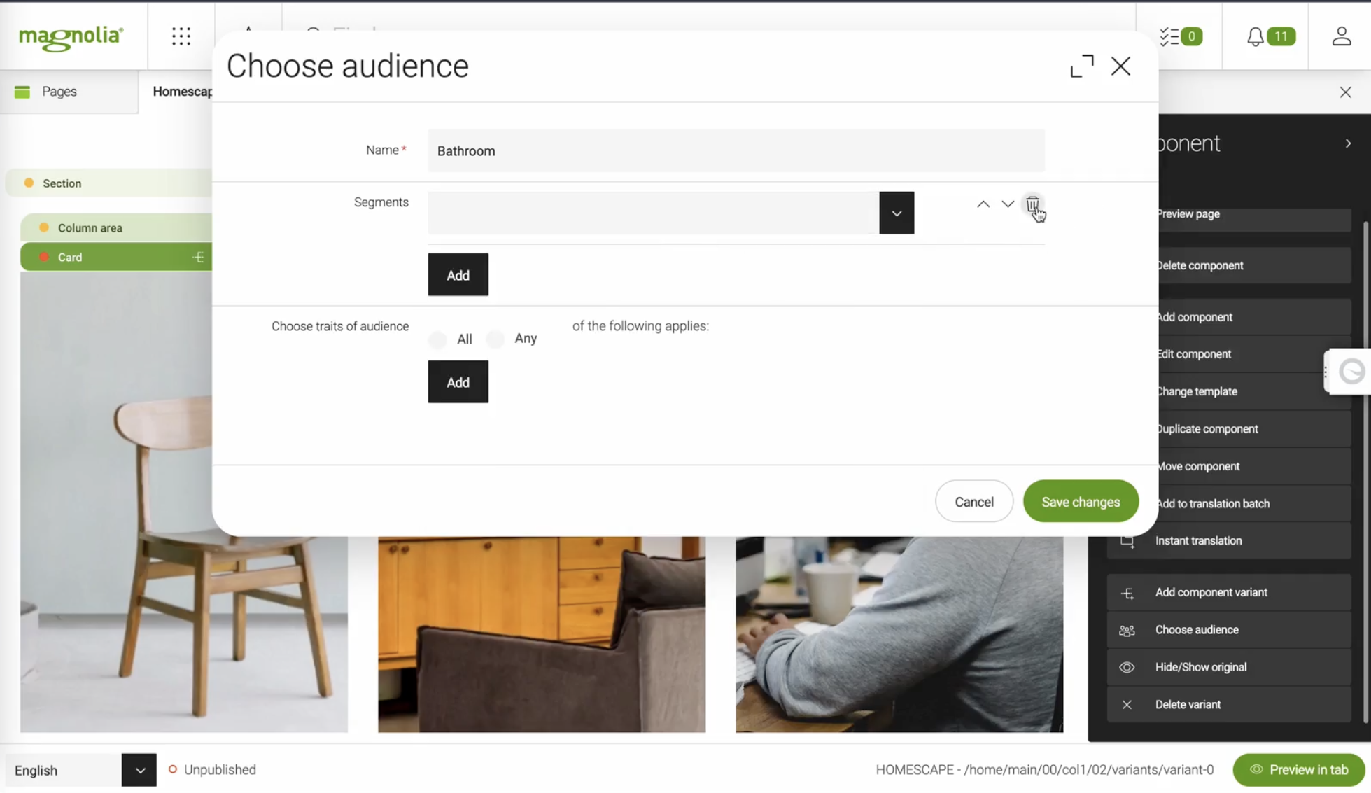Viewport: 1371px width, 793px height.
Task: Switch to the Pages tab
Action: tap(59, 92)
